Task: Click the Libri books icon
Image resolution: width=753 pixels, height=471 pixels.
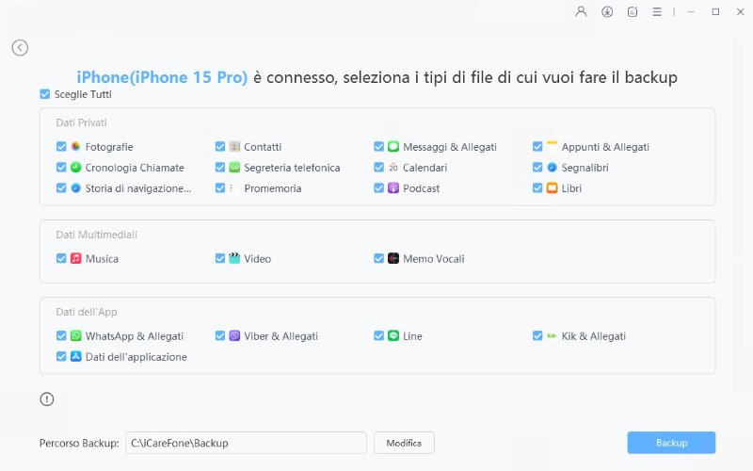Action: point(553,188)
